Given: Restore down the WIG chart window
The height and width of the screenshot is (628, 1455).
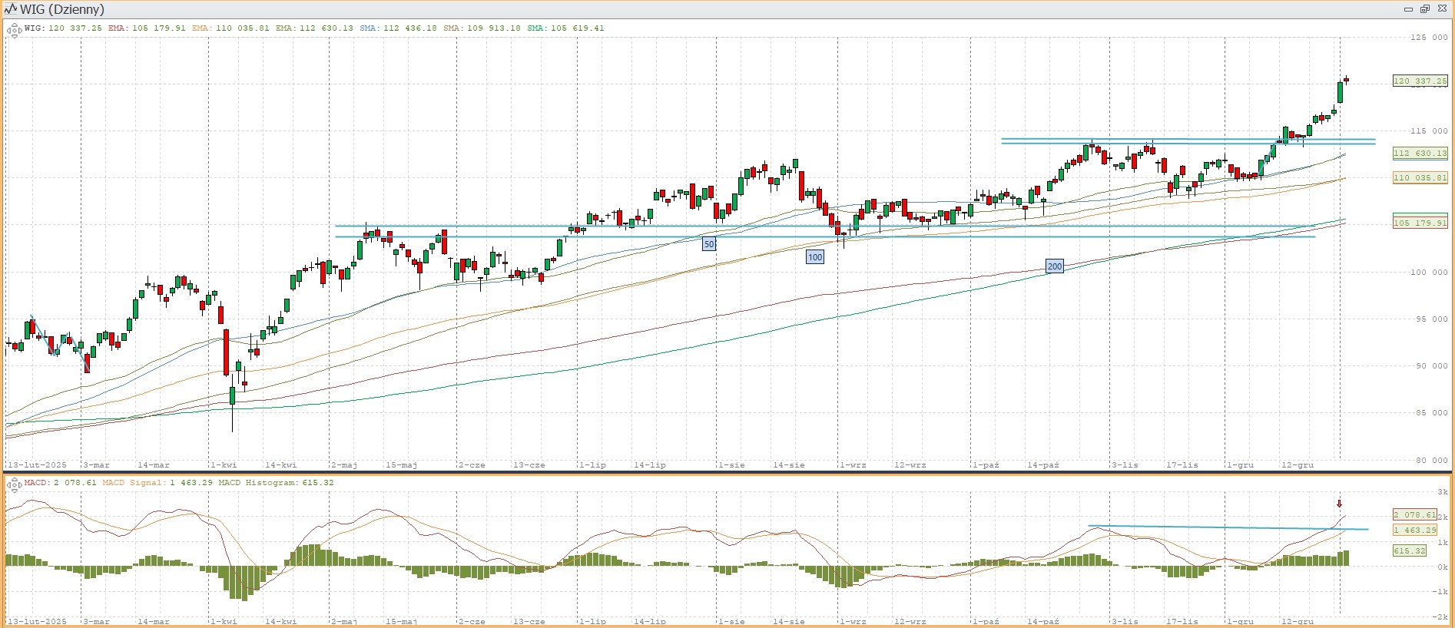Looking at the screenshot, I should point(1425,9).
